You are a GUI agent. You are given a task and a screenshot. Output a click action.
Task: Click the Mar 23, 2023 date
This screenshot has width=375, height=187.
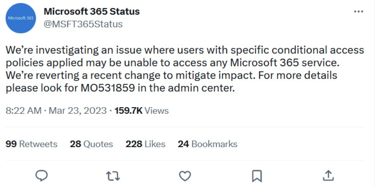[78, 111]
